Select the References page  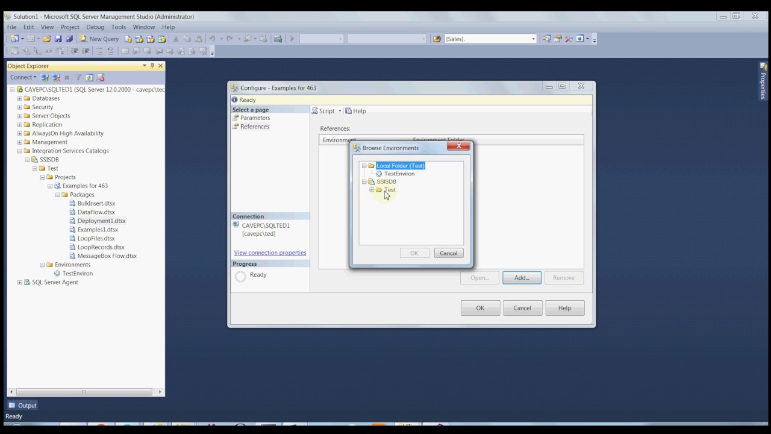coord(254,127)
